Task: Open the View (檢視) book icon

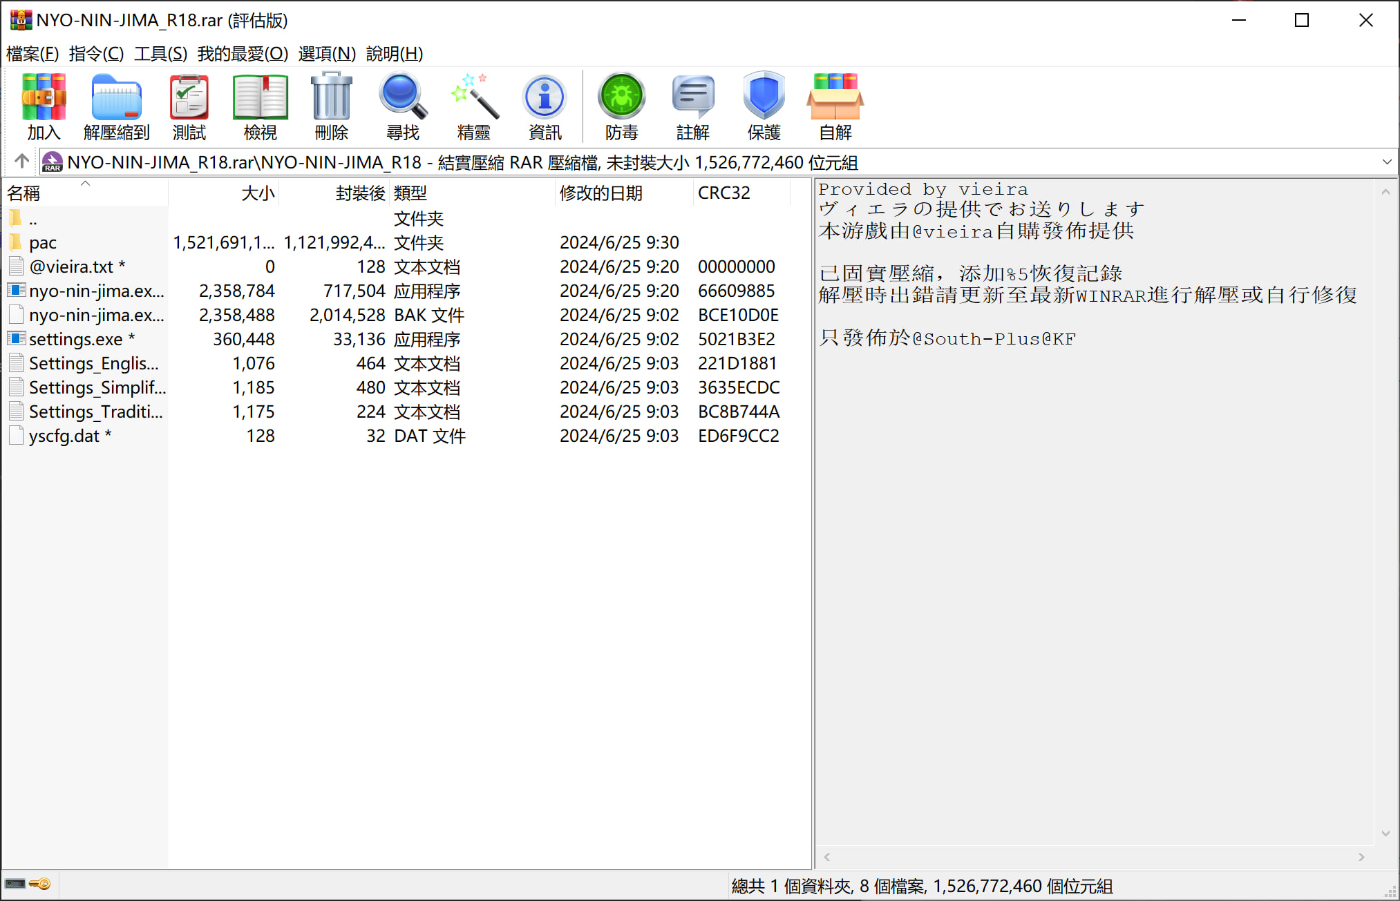Action: 260,106
